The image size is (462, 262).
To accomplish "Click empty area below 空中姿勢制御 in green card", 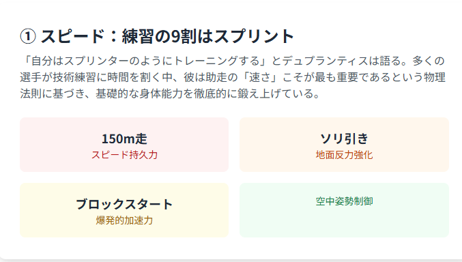I will tap(344, 222).
